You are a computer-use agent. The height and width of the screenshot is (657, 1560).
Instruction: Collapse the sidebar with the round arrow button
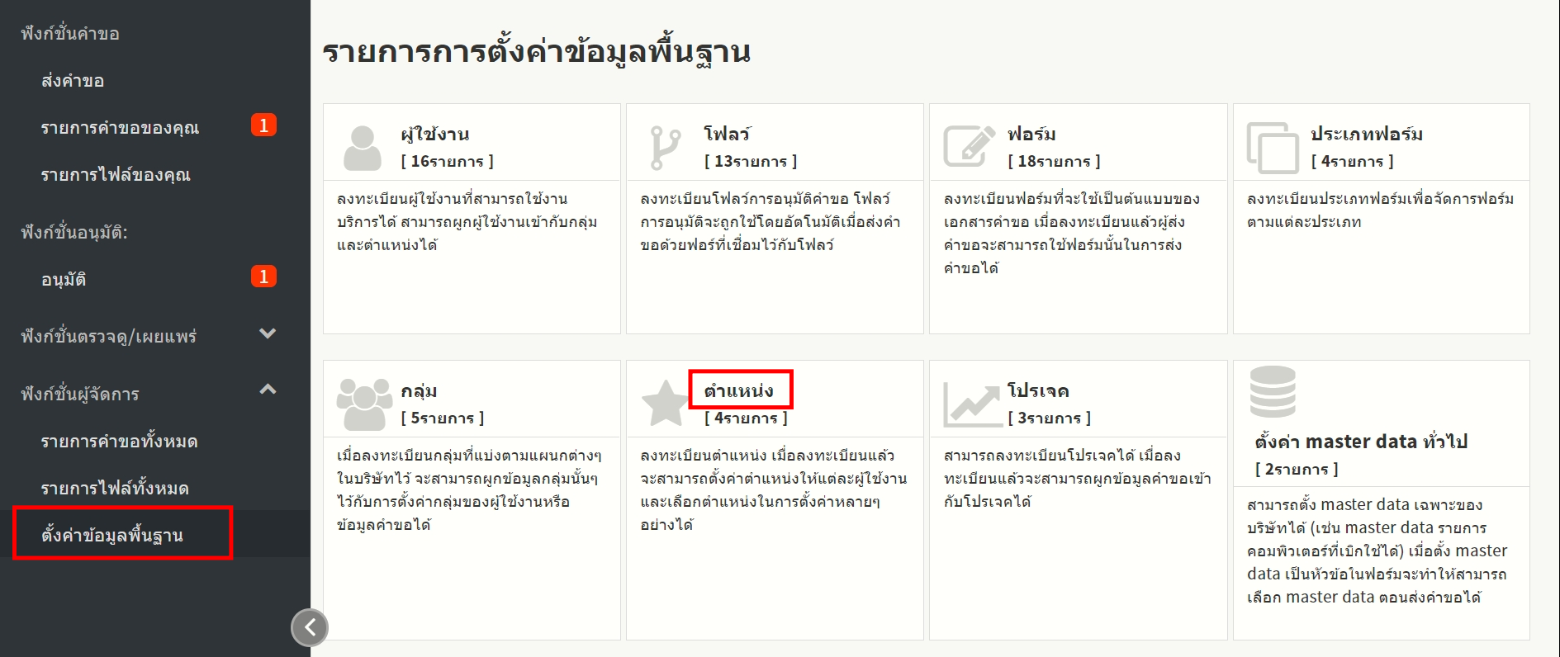(x=310, y=627)
